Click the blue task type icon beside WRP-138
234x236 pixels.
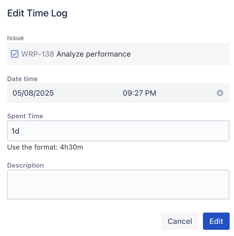14,54
